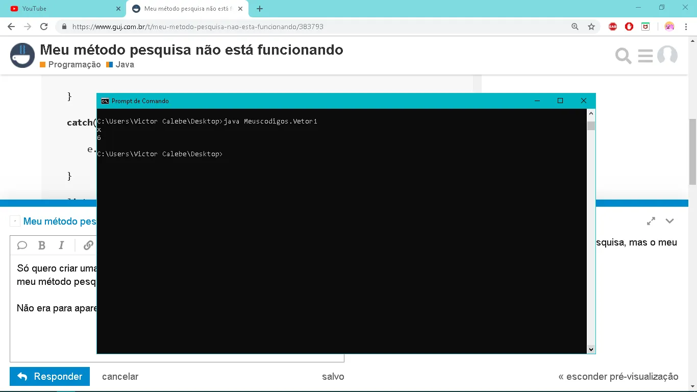
Task: Open the red shield extension next to ABP
Action: pos(629,27)
